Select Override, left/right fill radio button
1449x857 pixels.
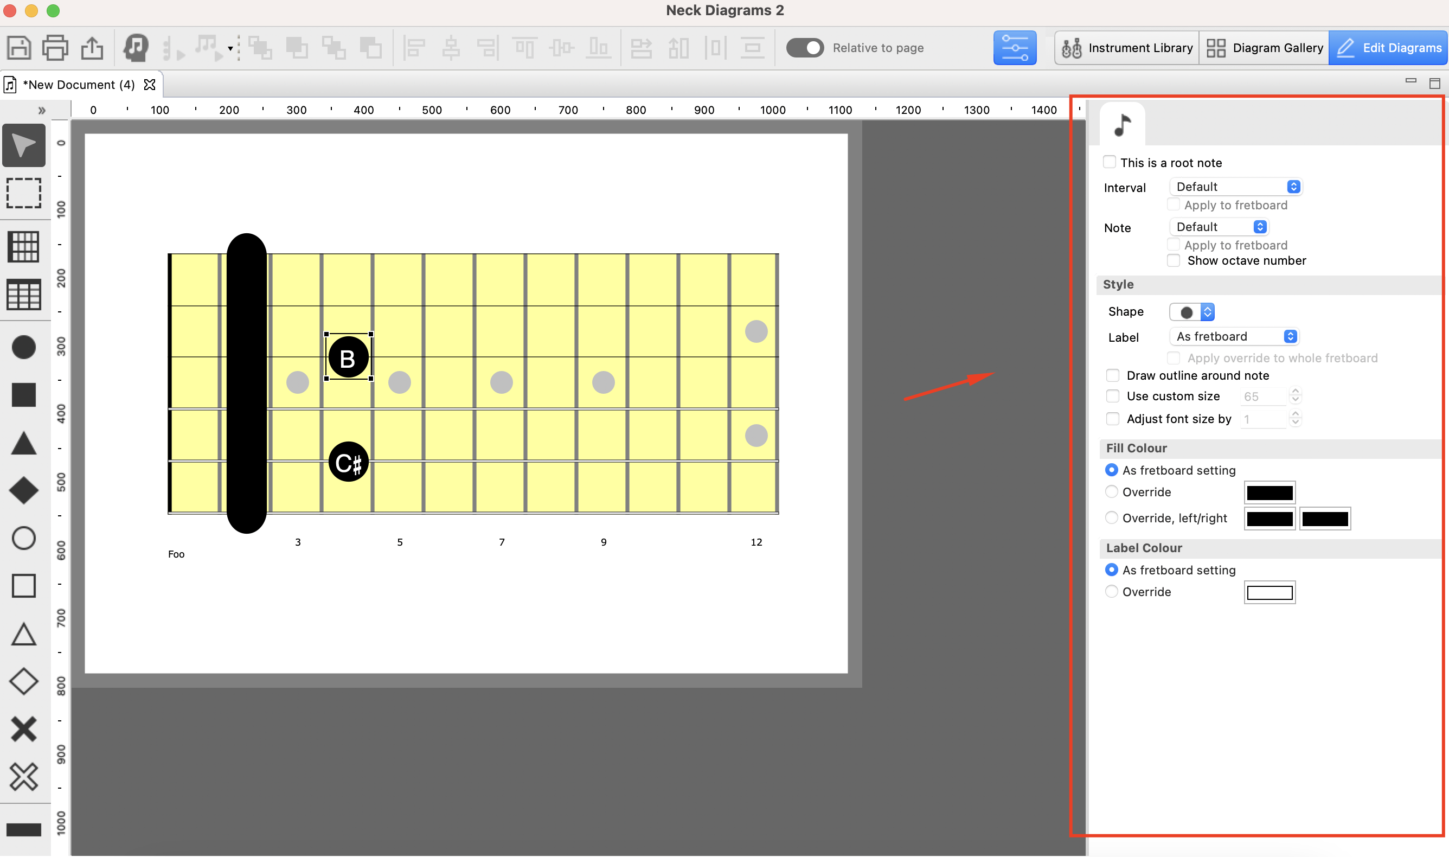pyautogui.click(x=1111, y=518)
